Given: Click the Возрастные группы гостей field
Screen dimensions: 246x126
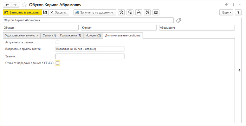Looking at the screenshot, I should [90, 49].
